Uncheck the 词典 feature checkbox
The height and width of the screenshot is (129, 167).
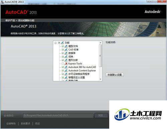[63, 57]
